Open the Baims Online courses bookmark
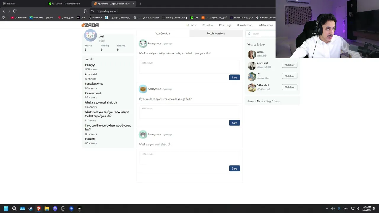Image resolution: width=379 pixels, height=213 pixels. 175,17
